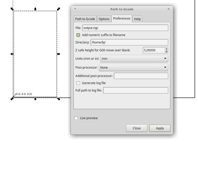Click the bottom-left corner resize handle
This screenshot has width=198, height=171.
click(12, 99)
